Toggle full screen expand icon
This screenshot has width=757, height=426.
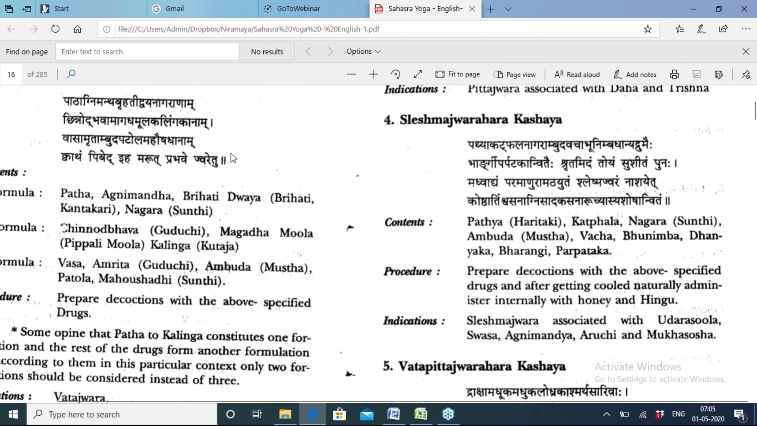[418, 74]
